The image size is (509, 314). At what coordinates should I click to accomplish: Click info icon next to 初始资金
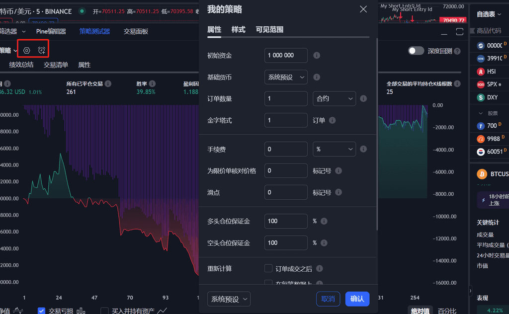[x=317, y=56]
